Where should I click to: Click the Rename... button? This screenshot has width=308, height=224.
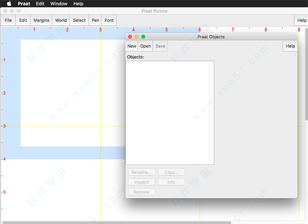click(142, 172)
